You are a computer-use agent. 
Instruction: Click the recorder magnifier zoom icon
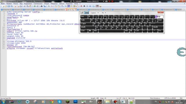click(x=74, y=1)
